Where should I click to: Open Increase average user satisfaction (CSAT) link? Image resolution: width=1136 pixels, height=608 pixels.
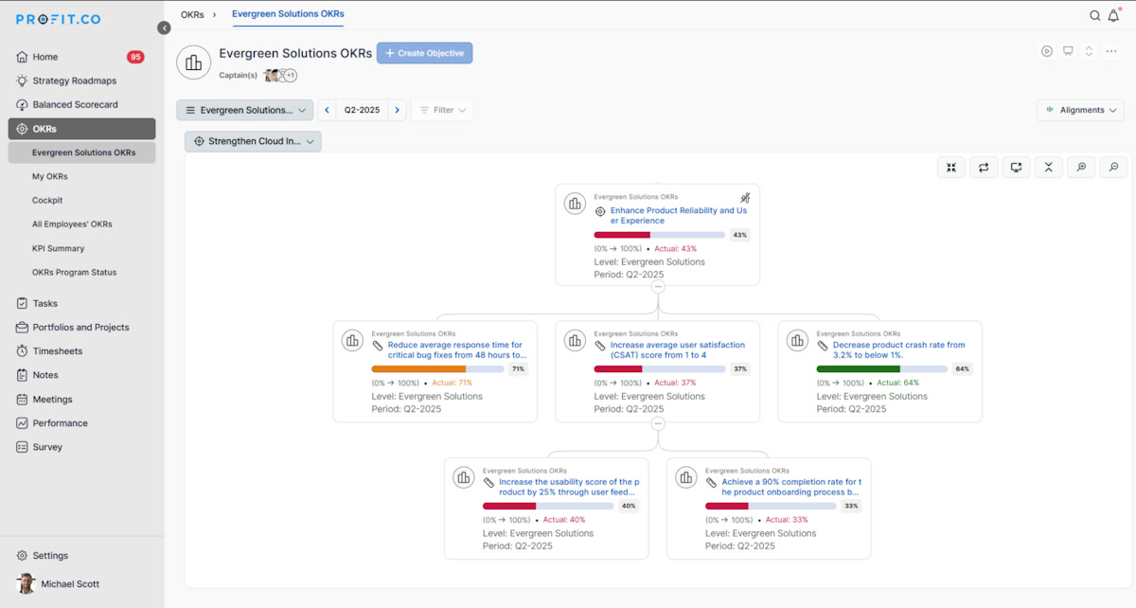coord(678,350)
